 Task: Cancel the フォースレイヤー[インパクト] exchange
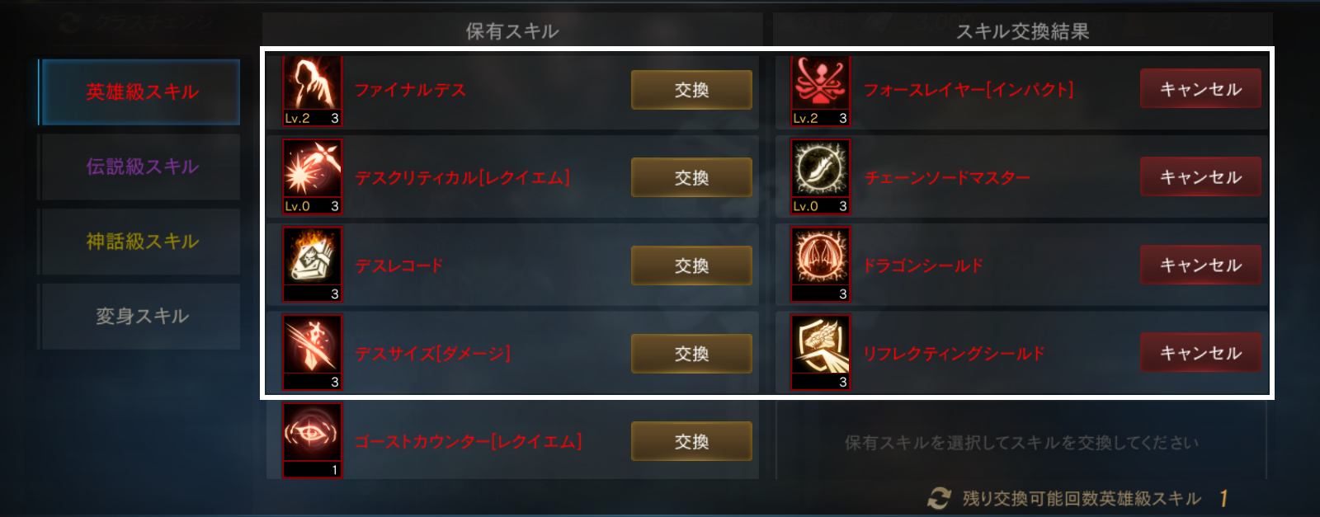[1200, 89]
